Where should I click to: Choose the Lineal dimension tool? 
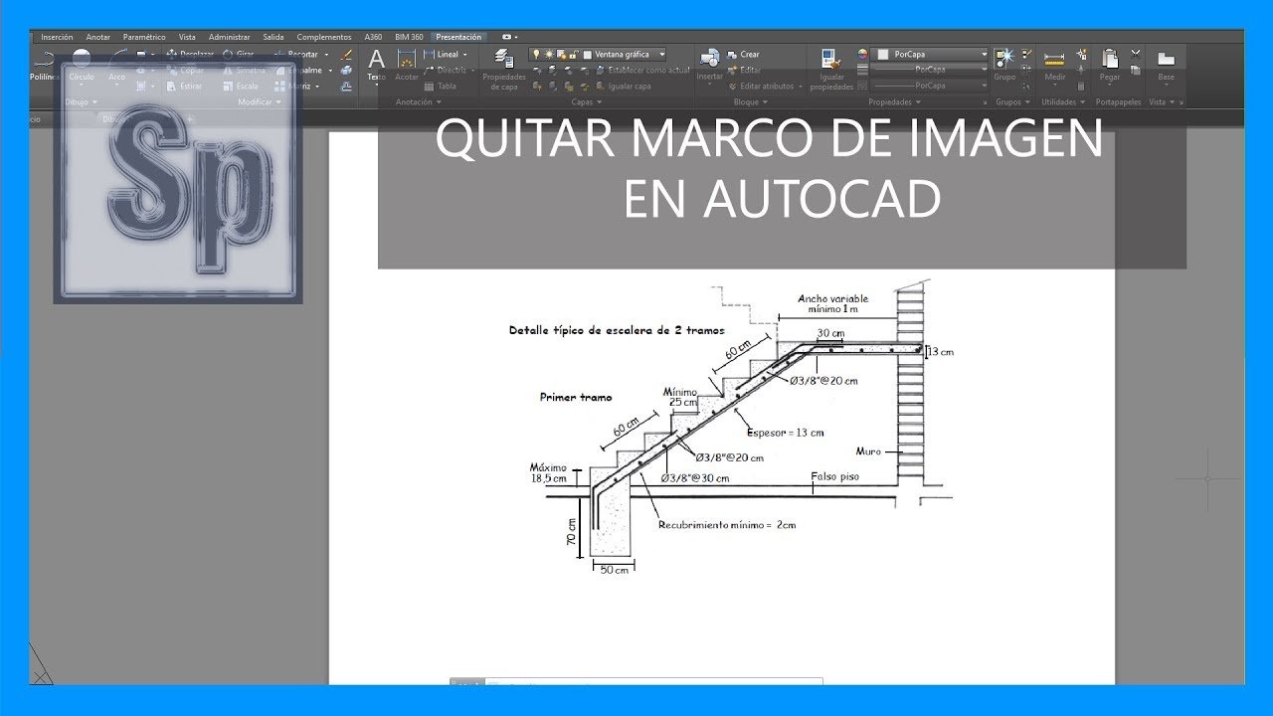442,54
